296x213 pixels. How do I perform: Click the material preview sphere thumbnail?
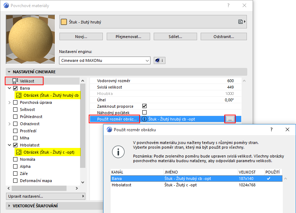click(30, 39)
